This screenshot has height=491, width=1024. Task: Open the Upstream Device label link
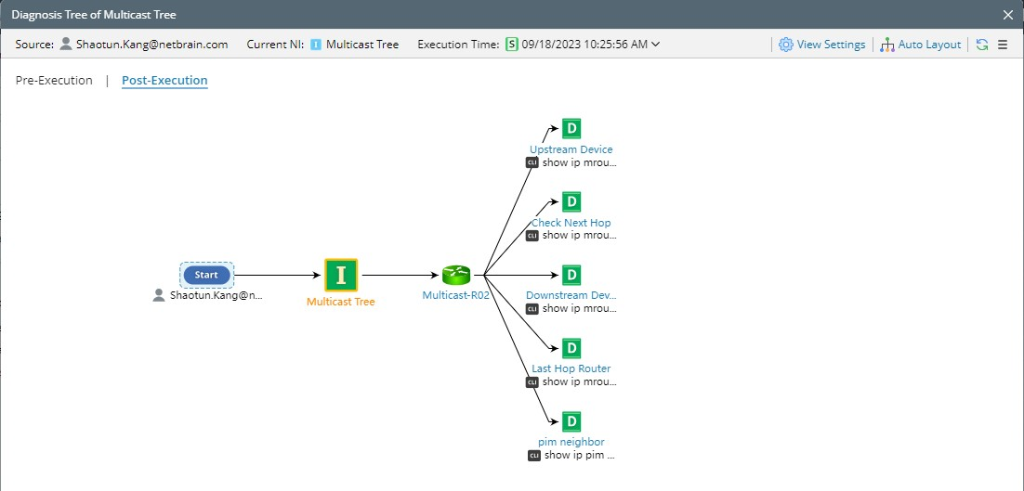(571, 149)
